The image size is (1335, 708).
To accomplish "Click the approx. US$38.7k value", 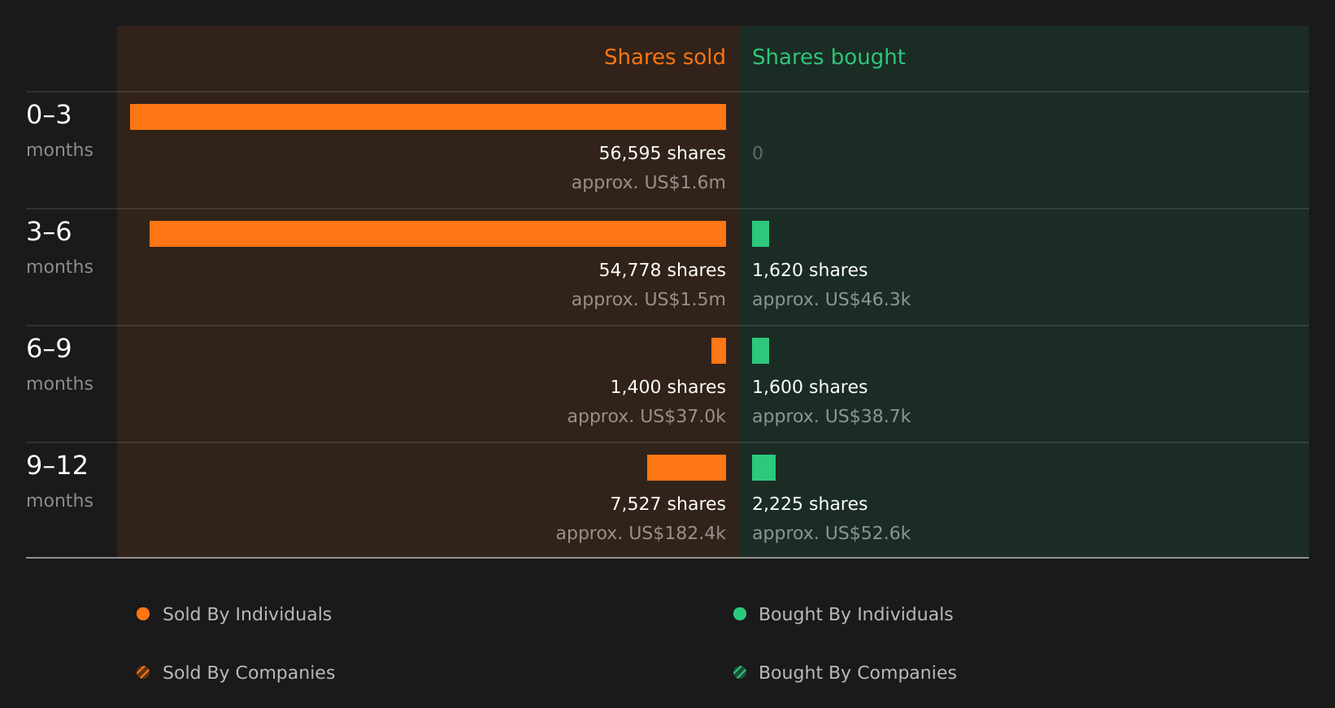I will [832, 417].
